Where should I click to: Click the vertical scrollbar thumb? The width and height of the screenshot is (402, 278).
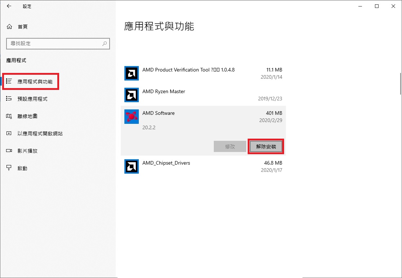point(401,84)
